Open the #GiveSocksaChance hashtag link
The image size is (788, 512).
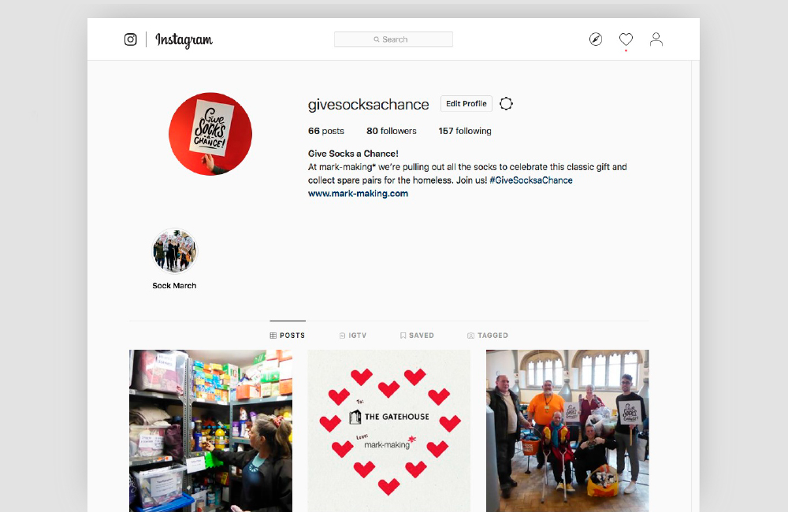(x=531, y=180)
